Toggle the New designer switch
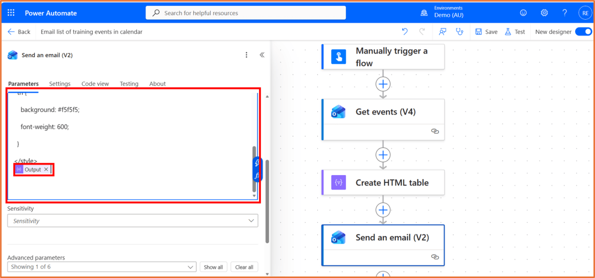 pyautogui.click(x=583, y=32)
